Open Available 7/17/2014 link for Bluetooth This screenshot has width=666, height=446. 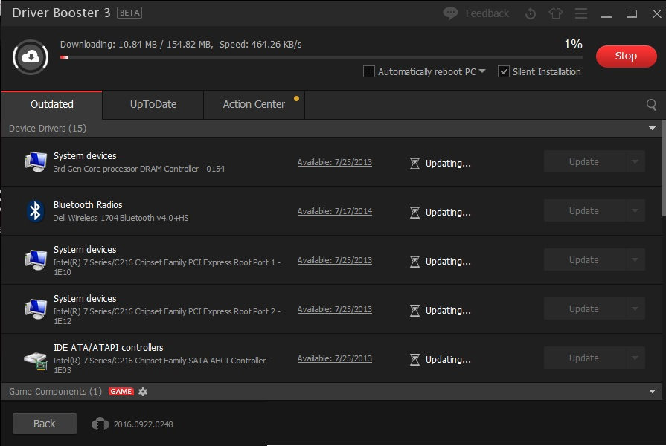pos(335,211)
